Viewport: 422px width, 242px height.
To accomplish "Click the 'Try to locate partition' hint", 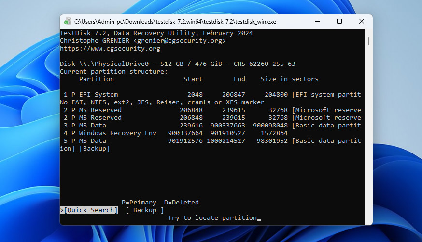I will pos(212,218).
